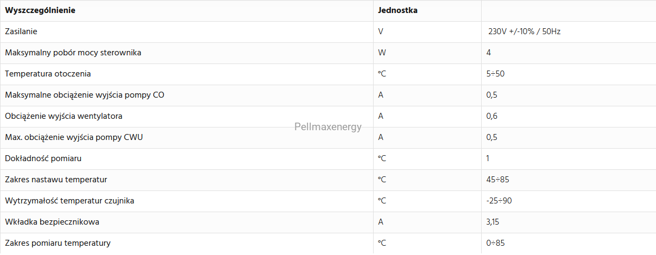Click the Pellmaxenergy watermark text
Screen dimensions: 656x255
coord(328,127)
